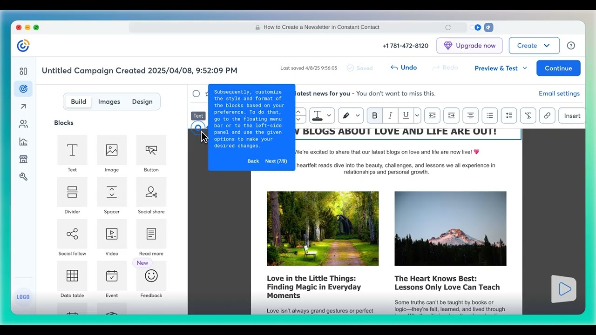Expand the text color dropdown arrow

click(x=329, y=115)
